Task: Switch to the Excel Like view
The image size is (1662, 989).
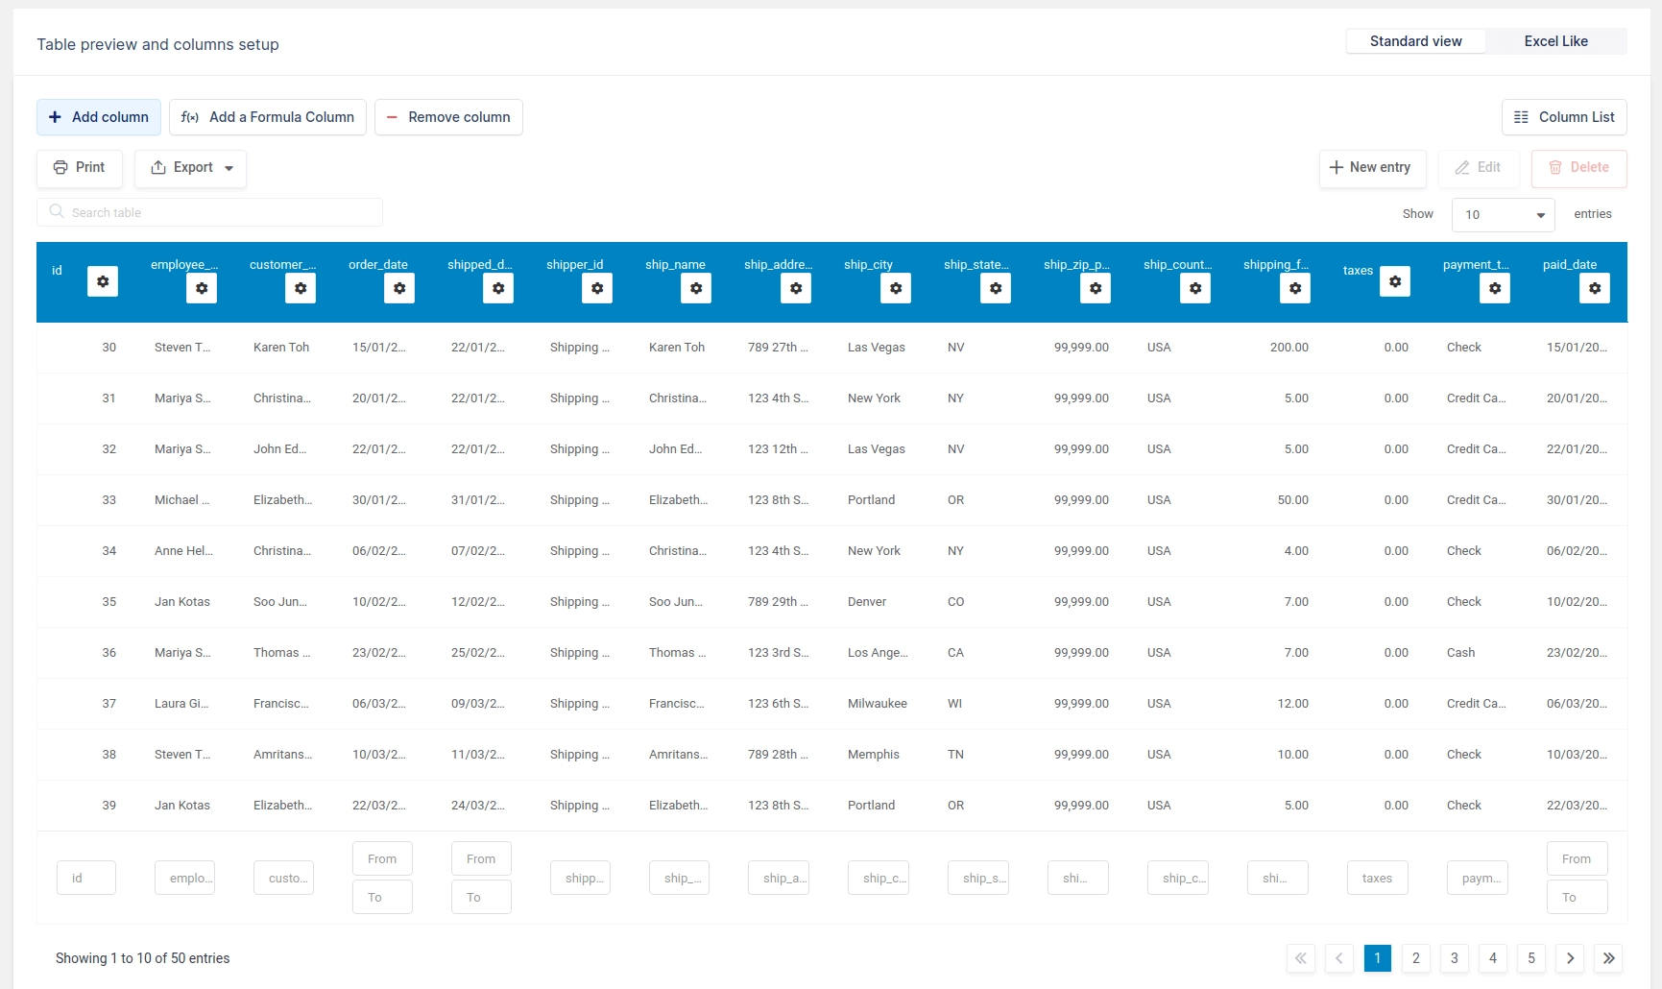Action: (1554, 41)
